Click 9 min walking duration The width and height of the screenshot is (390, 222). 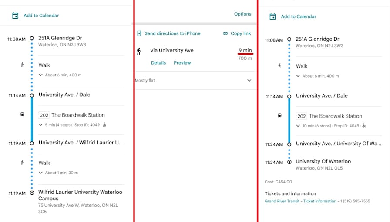click(x=245, y=50)
